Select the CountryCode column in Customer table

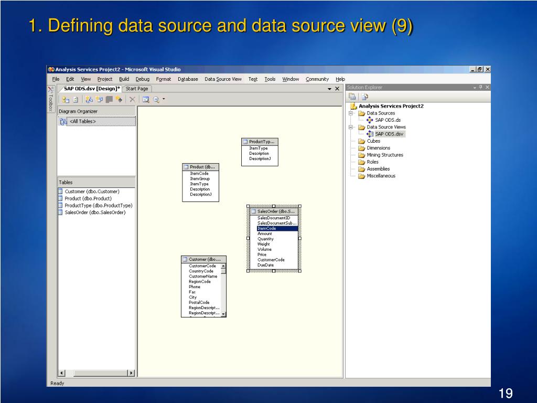click(x=201, y=271)
